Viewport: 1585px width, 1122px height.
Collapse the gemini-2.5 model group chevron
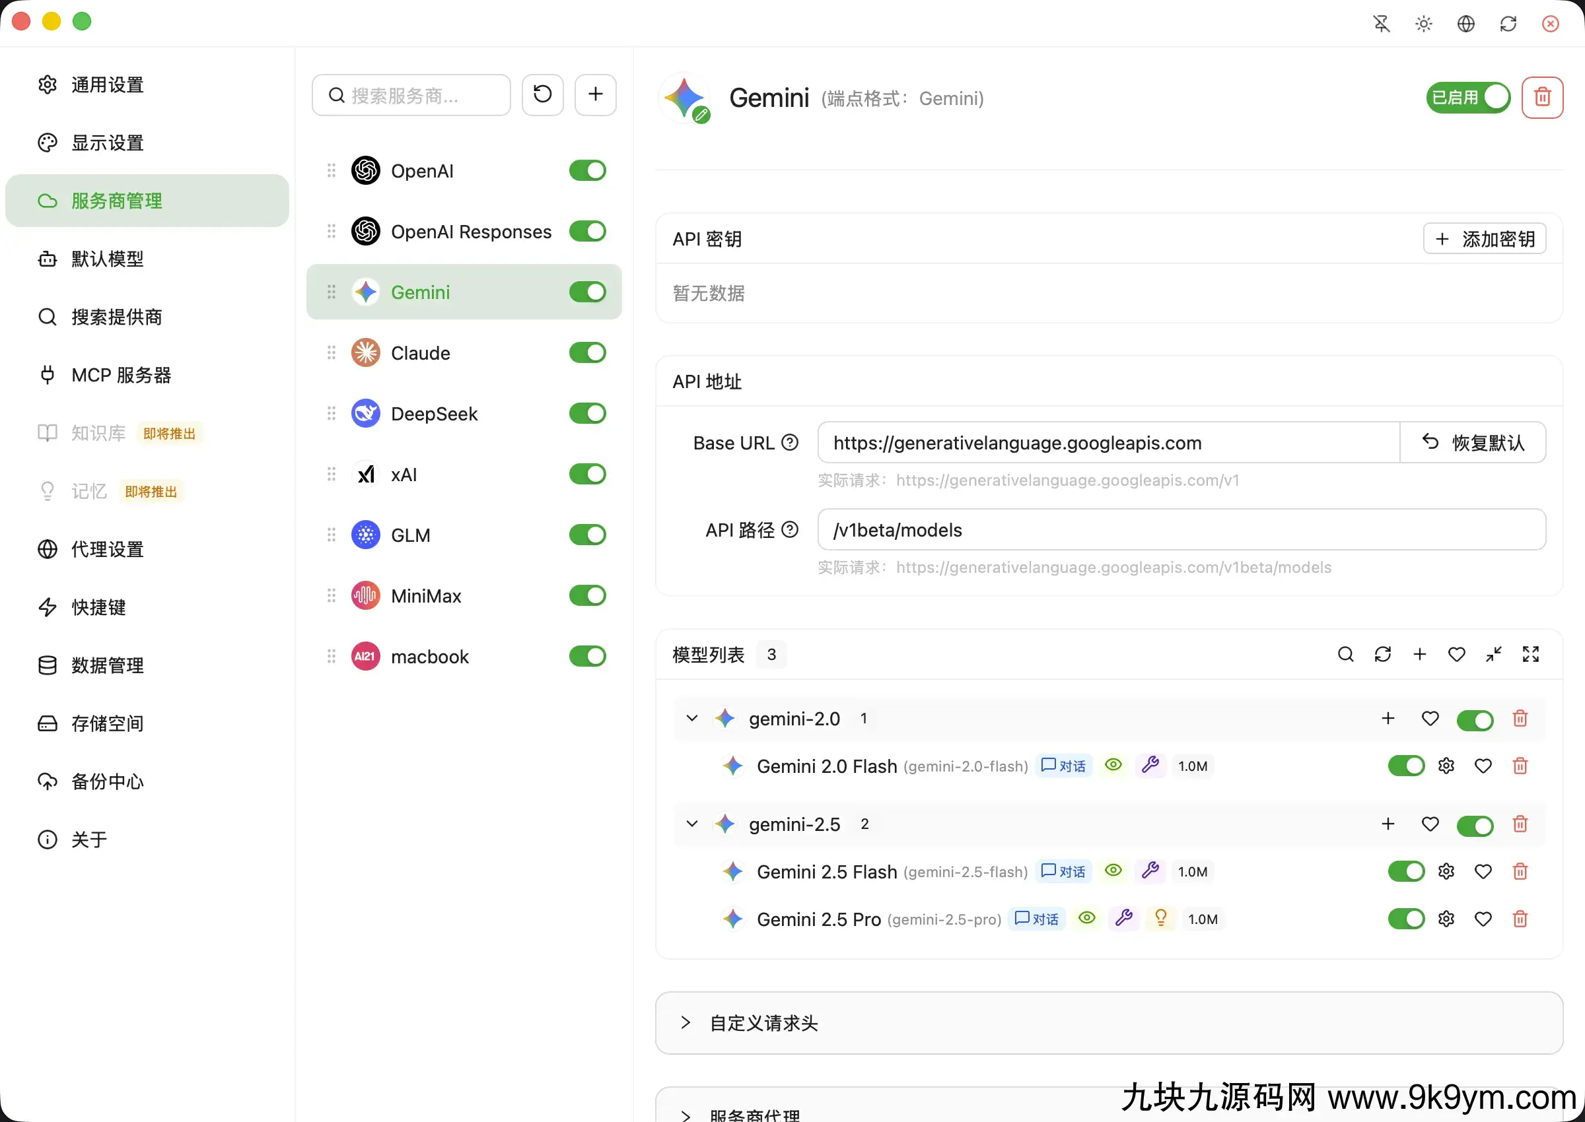click(x=692, y=824)
